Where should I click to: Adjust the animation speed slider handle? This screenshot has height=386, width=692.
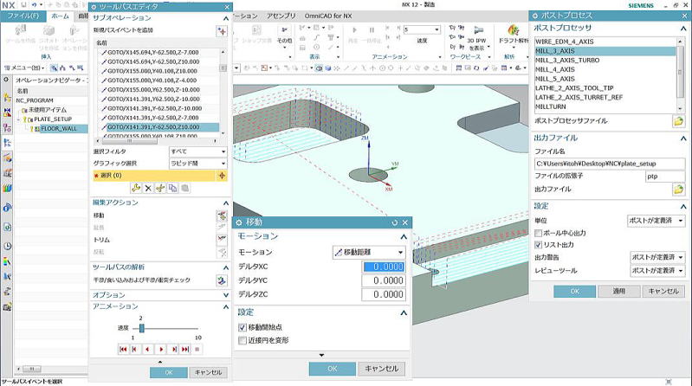pos(142,328)
